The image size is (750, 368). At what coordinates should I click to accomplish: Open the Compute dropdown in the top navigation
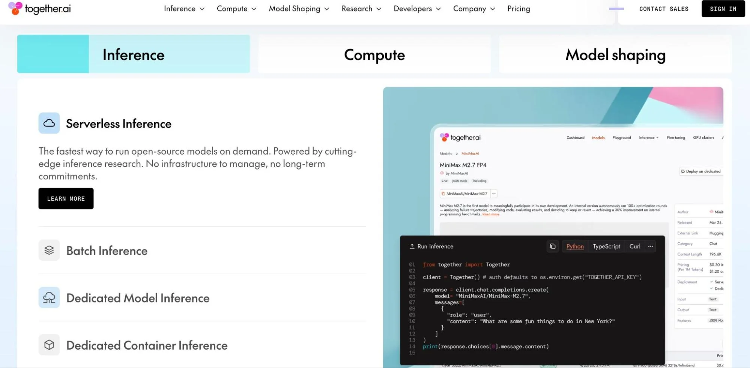[236, 9]
